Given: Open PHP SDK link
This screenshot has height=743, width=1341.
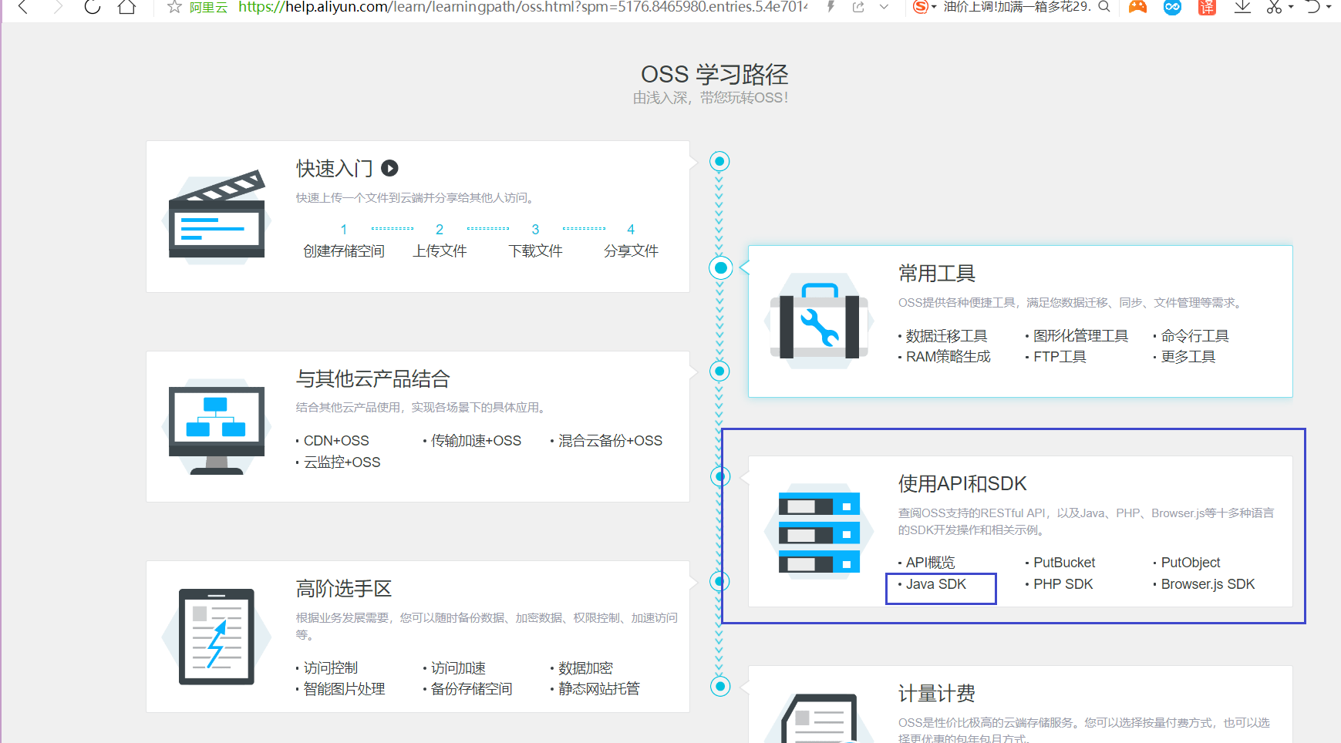Looking at the screenshot, I should (x=1063, y=583).
